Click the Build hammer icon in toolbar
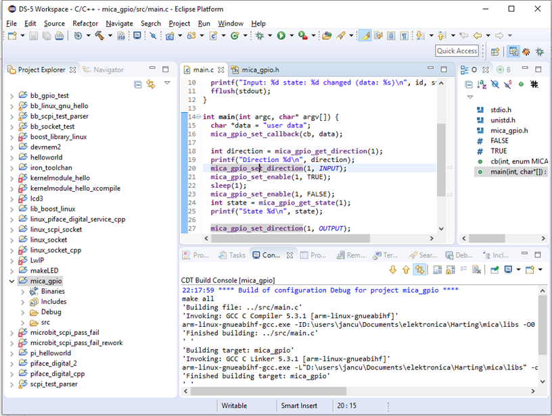 point(99,36)
